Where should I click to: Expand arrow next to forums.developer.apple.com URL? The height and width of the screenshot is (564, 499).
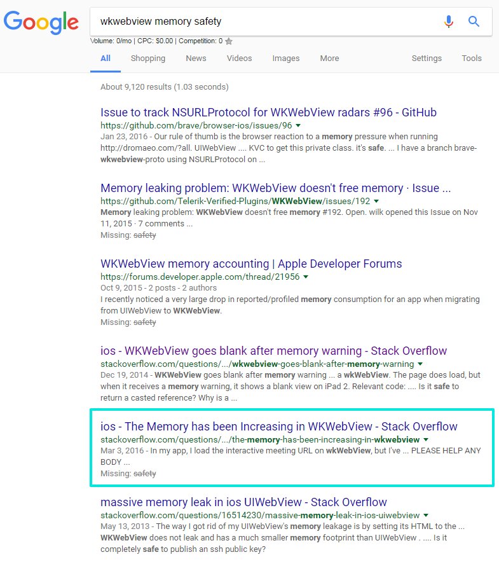306,277
